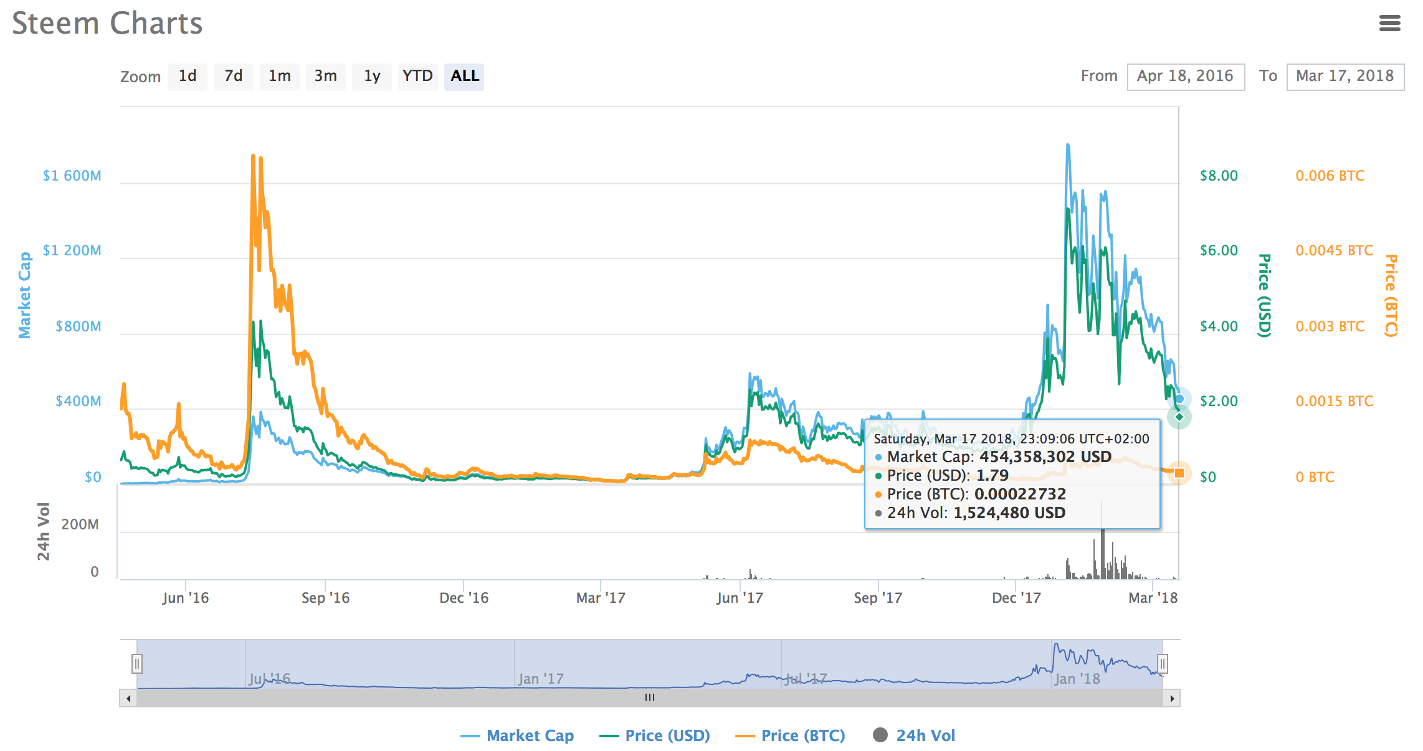
Task: Click the orange Price BTC square marker
Action: (x=1179, y=473)
